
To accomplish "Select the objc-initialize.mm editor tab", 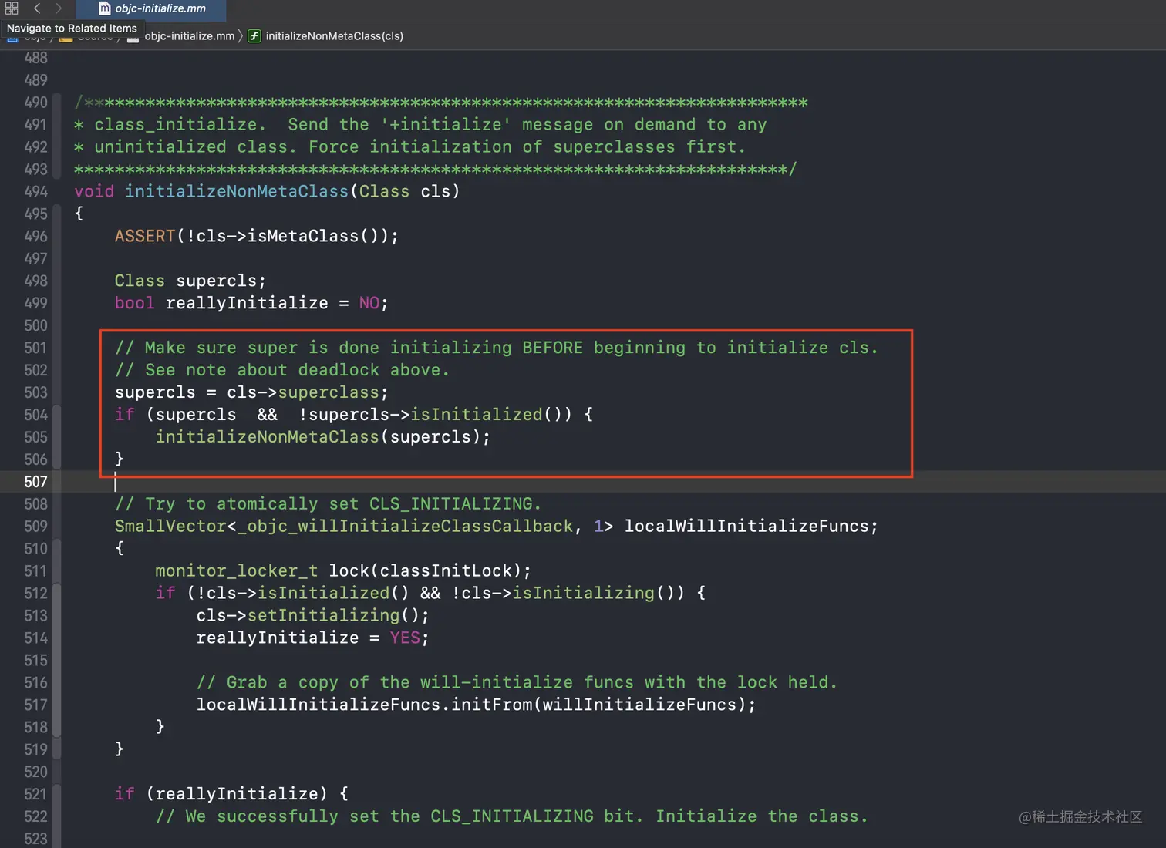I will (x=152, y=9).
